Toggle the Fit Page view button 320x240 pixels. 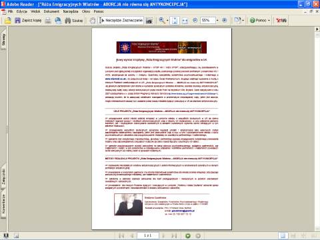[175, 21]
